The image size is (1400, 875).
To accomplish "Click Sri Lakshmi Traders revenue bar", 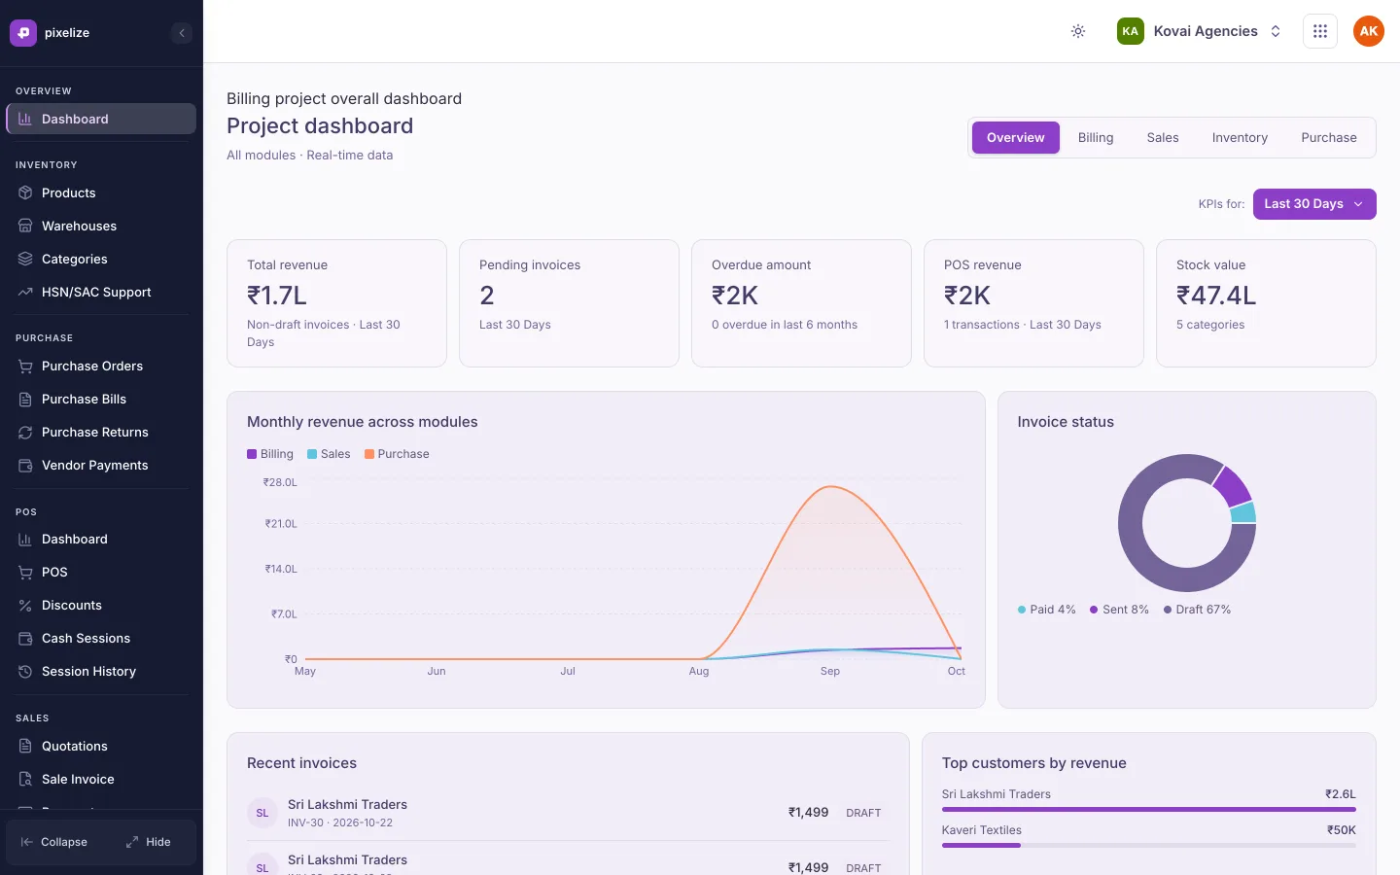I will pyautogui.click(x=1148, y=809).
